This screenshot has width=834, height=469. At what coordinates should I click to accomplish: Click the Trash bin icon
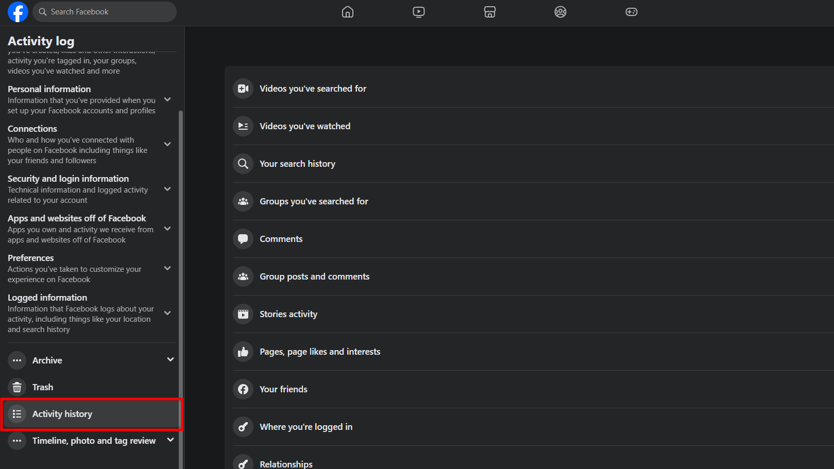17,387
